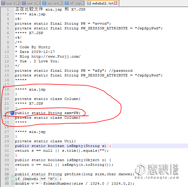This screenshot has width=188, height=187.
Task: Click 'public static String sxm=PW;' line
Action: point(48,113)
